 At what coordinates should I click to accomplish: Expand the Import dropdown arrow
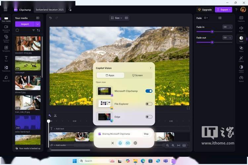(x=38, y=24)
